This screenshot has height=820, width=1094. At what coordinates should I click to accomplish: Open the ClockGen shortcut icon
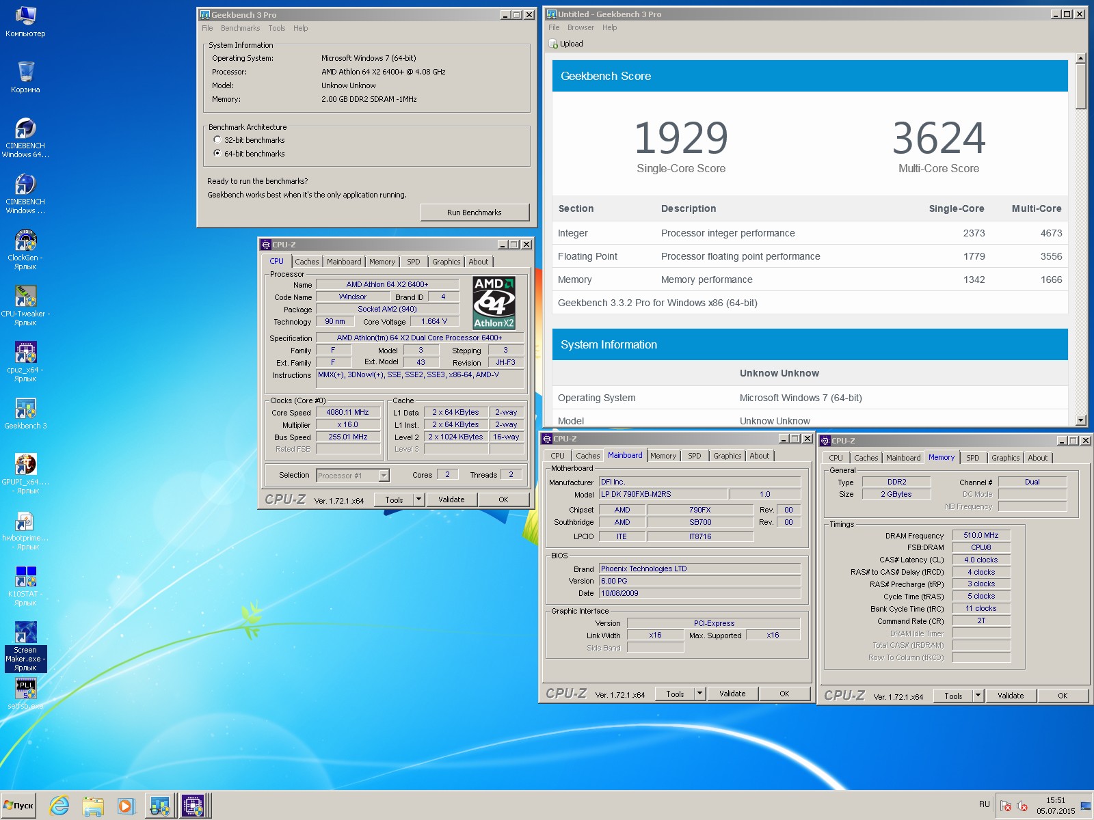click(25, 249)
